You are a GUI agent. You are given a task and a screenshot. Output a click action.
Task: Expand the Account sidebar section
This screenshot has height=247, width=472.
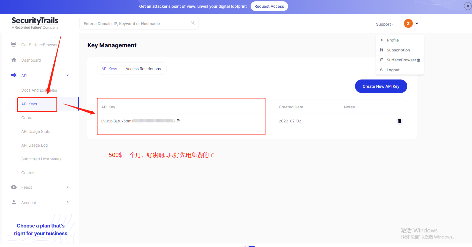(68, 202)
